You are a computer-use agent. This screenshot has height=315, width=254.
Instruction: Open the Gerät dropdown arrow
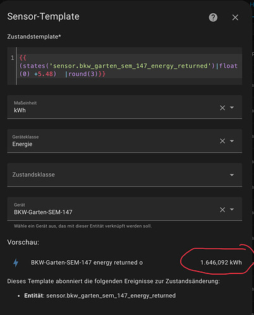pyautogui.click(x=232, y=209)
